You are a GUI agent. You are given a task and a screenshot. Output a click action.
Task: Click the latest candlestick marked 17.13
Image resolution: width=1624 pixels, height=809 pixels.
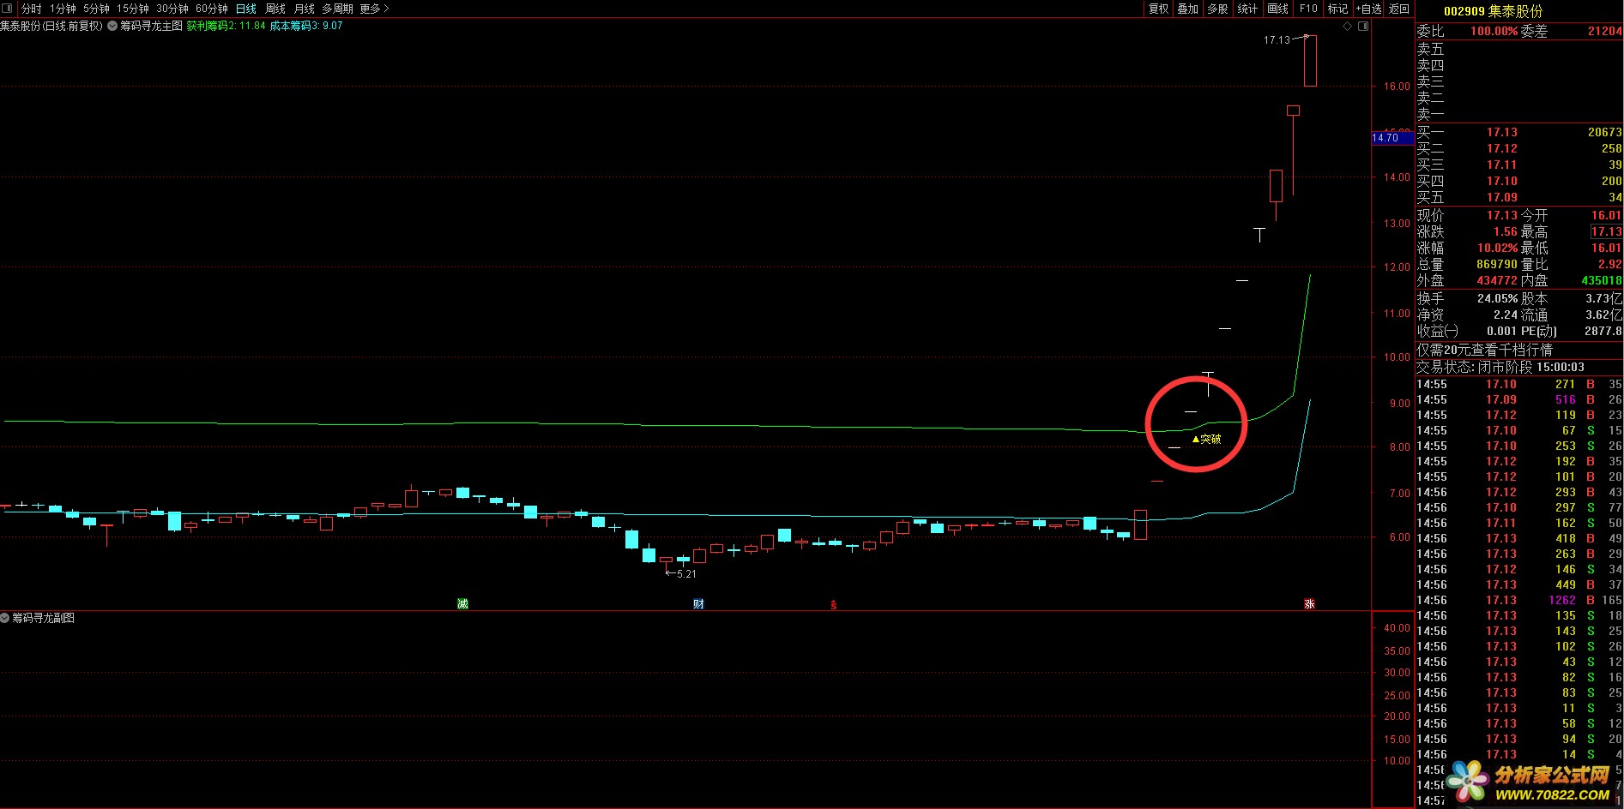(1310, 60)
